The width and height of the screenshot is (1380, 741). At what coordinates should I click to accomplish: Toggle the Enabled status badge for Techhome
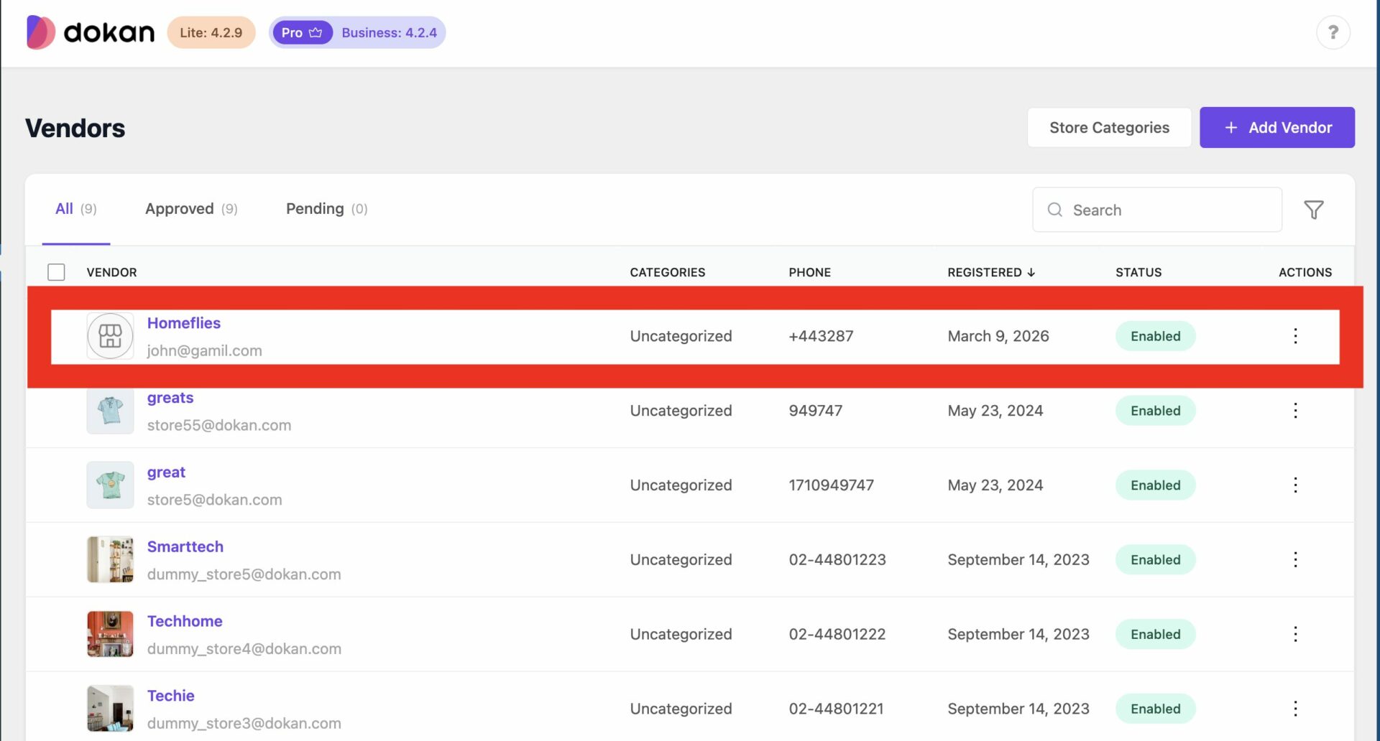click(1154, 634)
